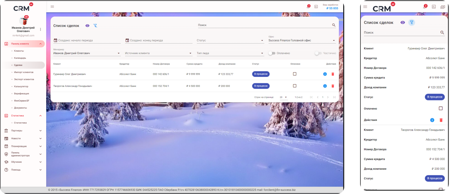Click the search magnifier icon in desktop view
This screenshot has height=194, width=451.
334,25
